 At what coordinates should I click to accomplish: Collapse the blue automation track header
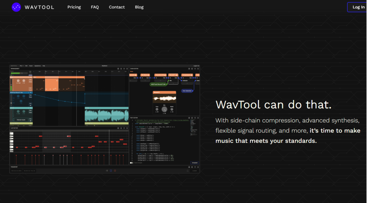coord(29,92)
